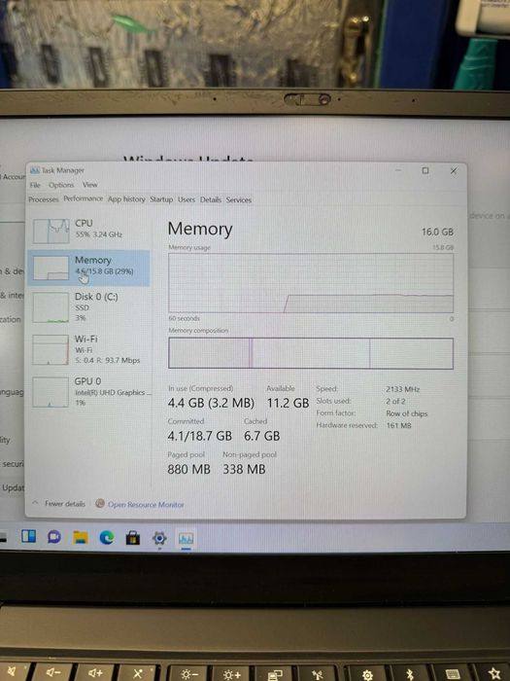Open the Details tab
The image size is (510, 681).
211,199
